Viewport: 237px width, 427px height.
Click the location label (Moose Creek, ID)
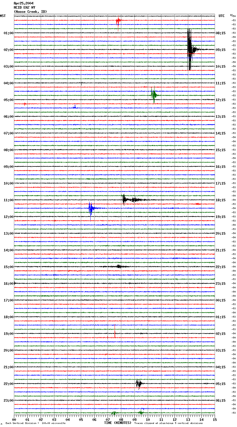click(30, 12)
